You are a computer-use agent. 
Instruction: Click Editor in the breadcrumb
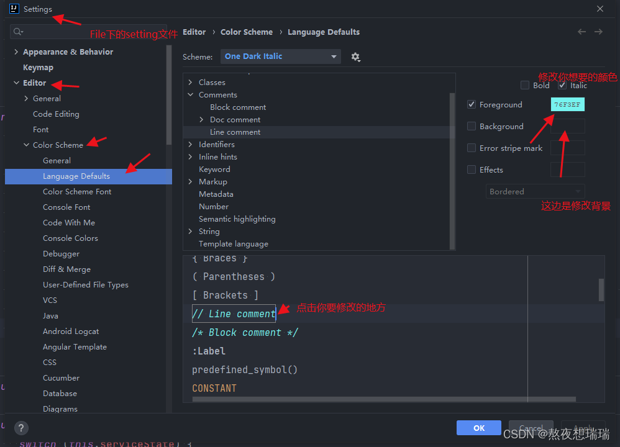pos(194,32)
